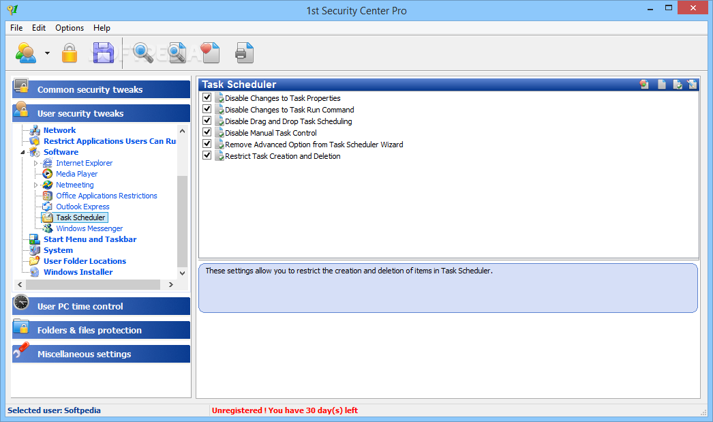
Task: Click the Windows Installer tree icon
Action: click(35, 272)
